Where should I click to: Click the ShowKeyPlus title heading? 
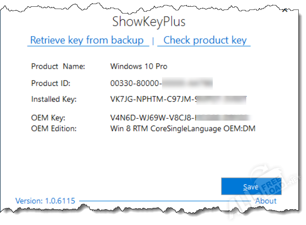[149, 22]
